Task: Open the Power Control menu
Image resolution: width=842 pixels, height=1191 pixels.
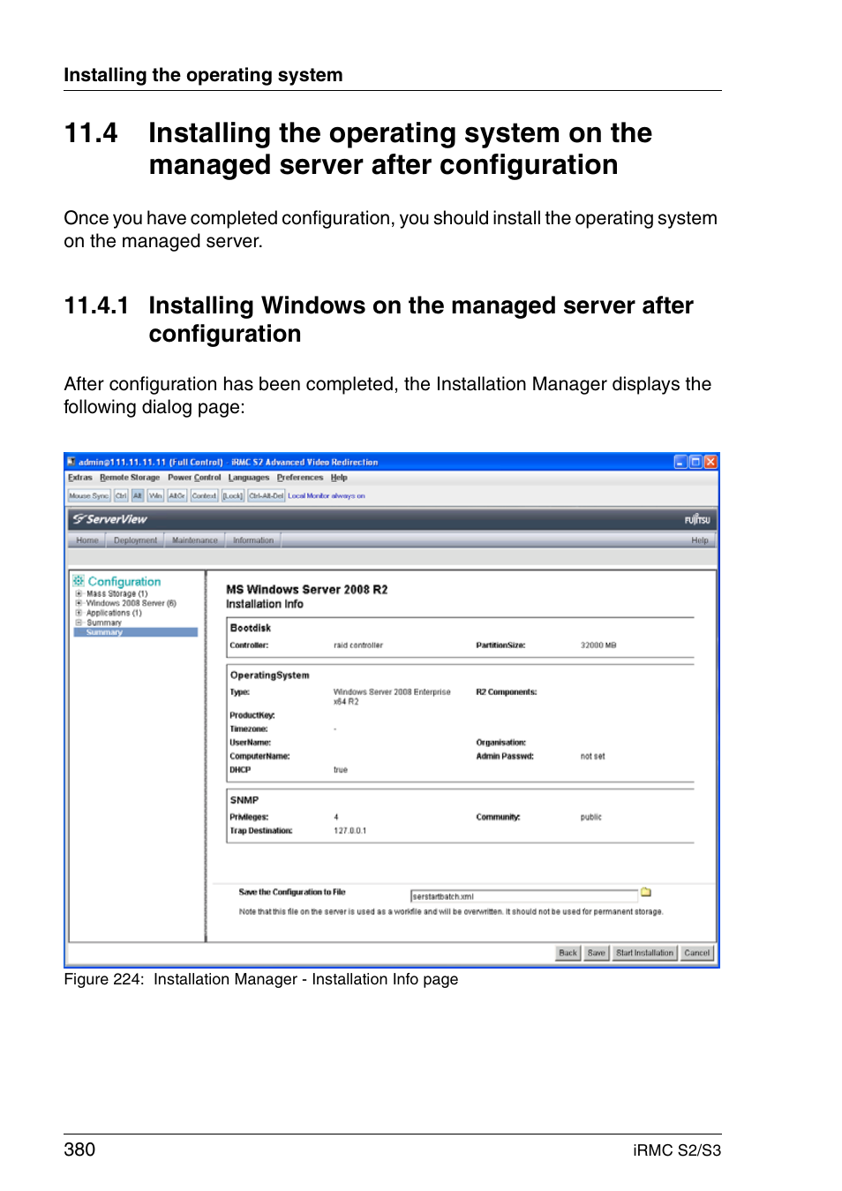Action: (194, 478)
